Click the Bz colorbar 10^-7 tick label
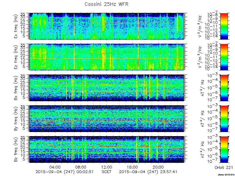 click(213, 161)
